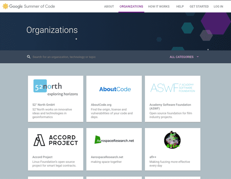The height and width of the screenshot is (179, 231).
Task: Click the Log In button
Action: [218, 7]
